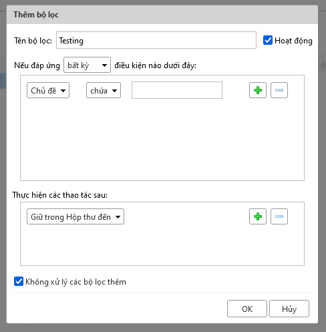This screenshot has height=332, width=326.
Task: Cancel the dialog with Hủy
Action: (289, 309)
